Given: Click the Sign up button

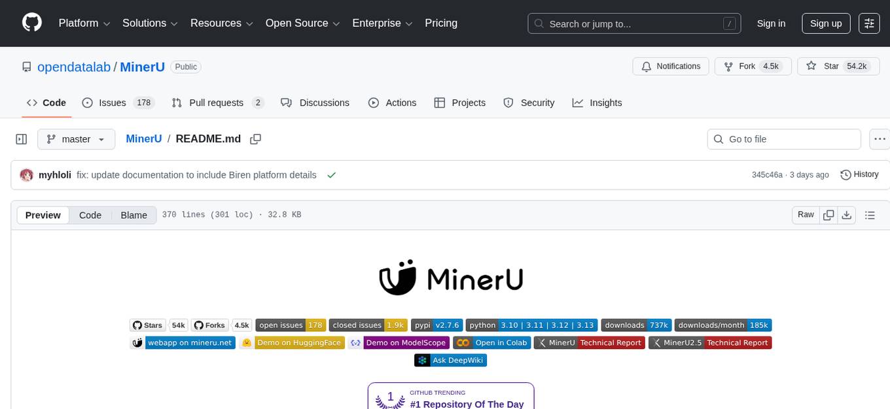Looking at the screenshot, I should tap(825, 23).
